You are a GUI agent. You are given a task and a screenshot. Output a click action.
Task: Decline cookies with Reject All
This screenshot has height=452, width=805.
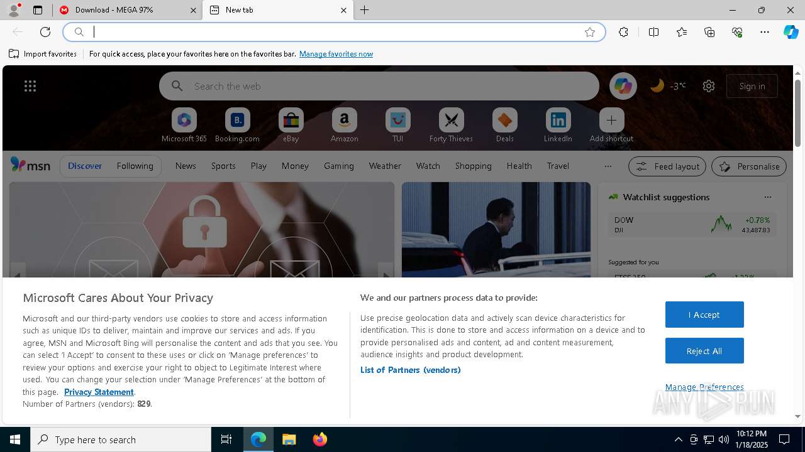tap(704, 351)
